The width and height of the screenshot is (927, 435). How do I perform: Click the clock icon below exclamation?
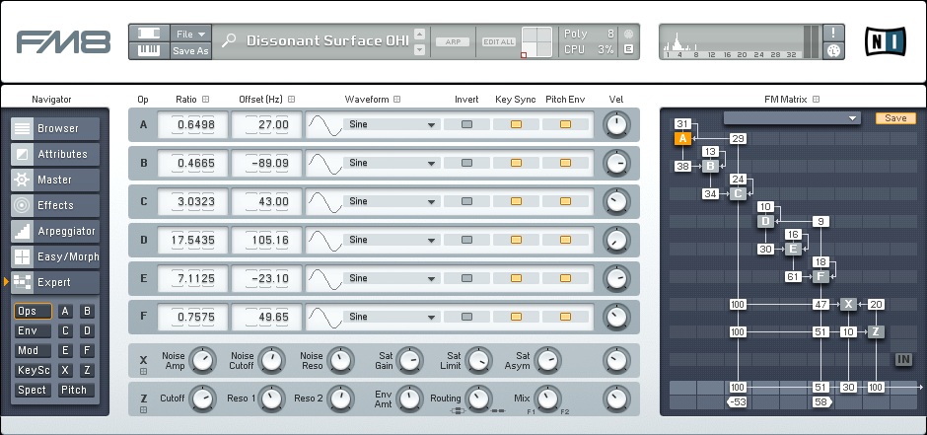[833, 51]
